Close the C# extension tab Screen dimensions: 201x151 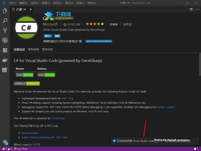tap(31, 9)
